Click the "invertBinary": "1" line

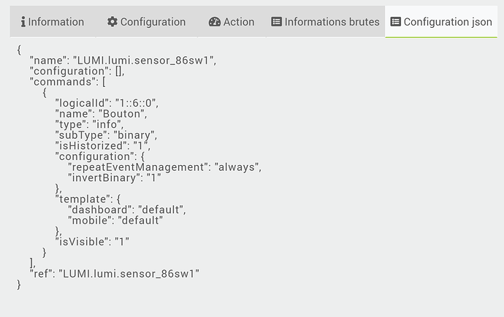tap(115, 177)
